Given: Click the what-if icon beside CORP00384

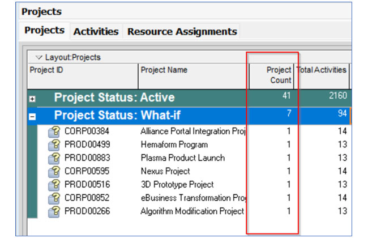Looking at the screenshot, I should 55,131.
